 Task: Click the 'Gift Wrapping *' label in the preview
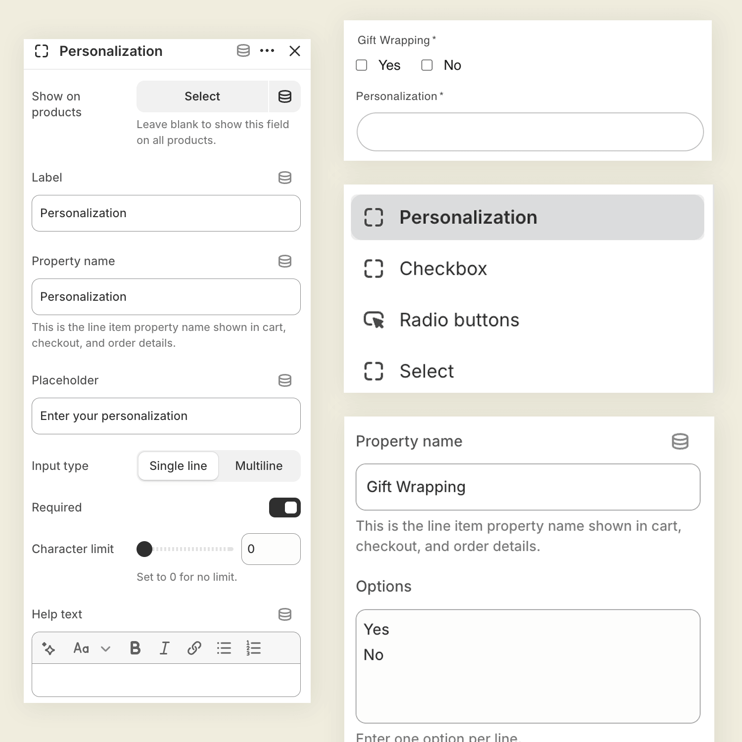click(x=397, y=40)
